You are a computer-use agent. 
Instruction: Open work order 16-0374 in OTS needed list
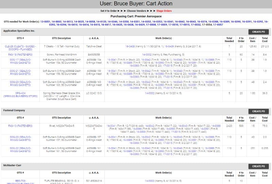coord(202,22)
